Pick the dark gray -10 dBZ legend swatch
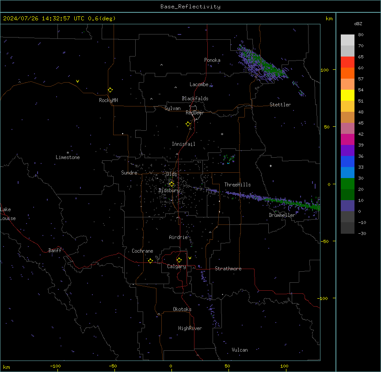 point(347,228)
